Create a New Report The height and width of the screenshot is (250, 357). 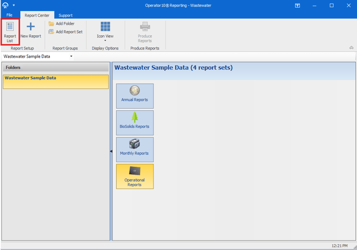[x=30, y=30]
